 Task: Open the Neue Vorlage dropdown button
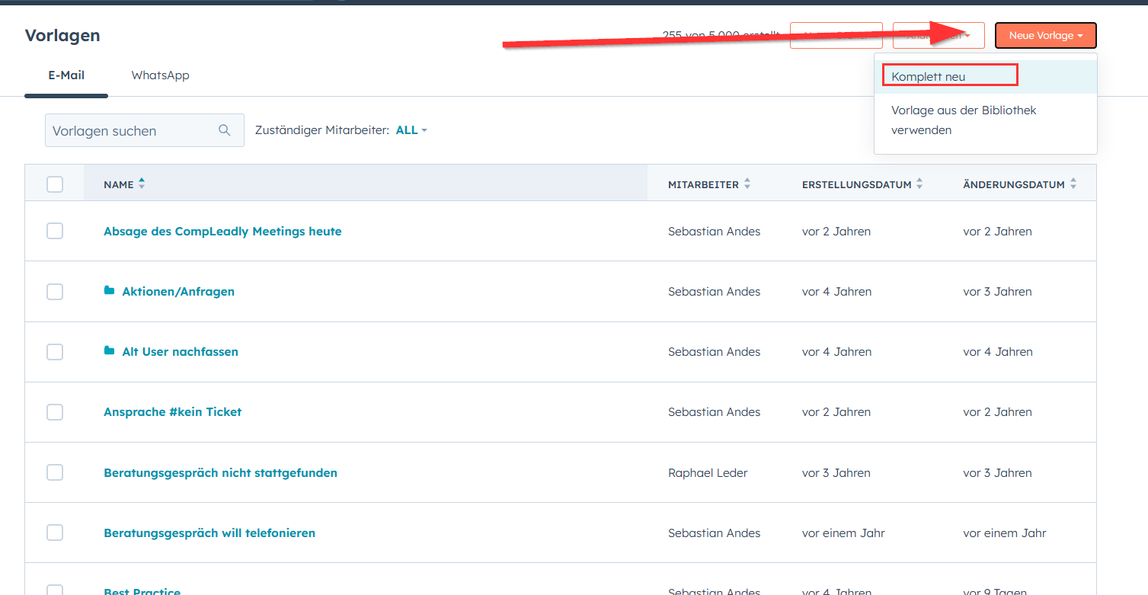coord(1045,36)
